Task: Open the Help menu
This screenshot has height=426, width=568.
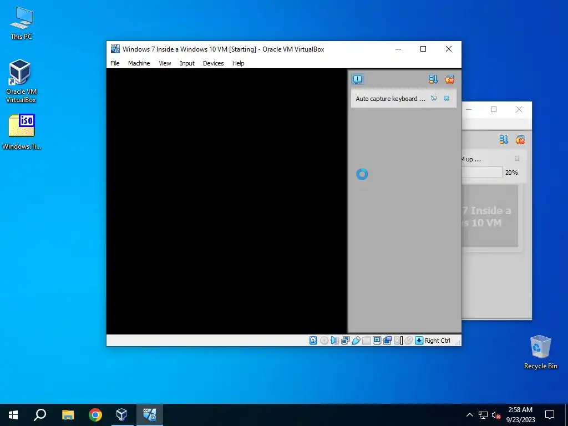Action: 238,63
